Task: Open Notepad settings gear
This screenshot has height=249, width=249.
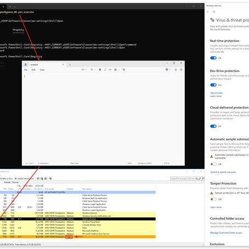Action: pyautogui.click(x=181, y=70)
